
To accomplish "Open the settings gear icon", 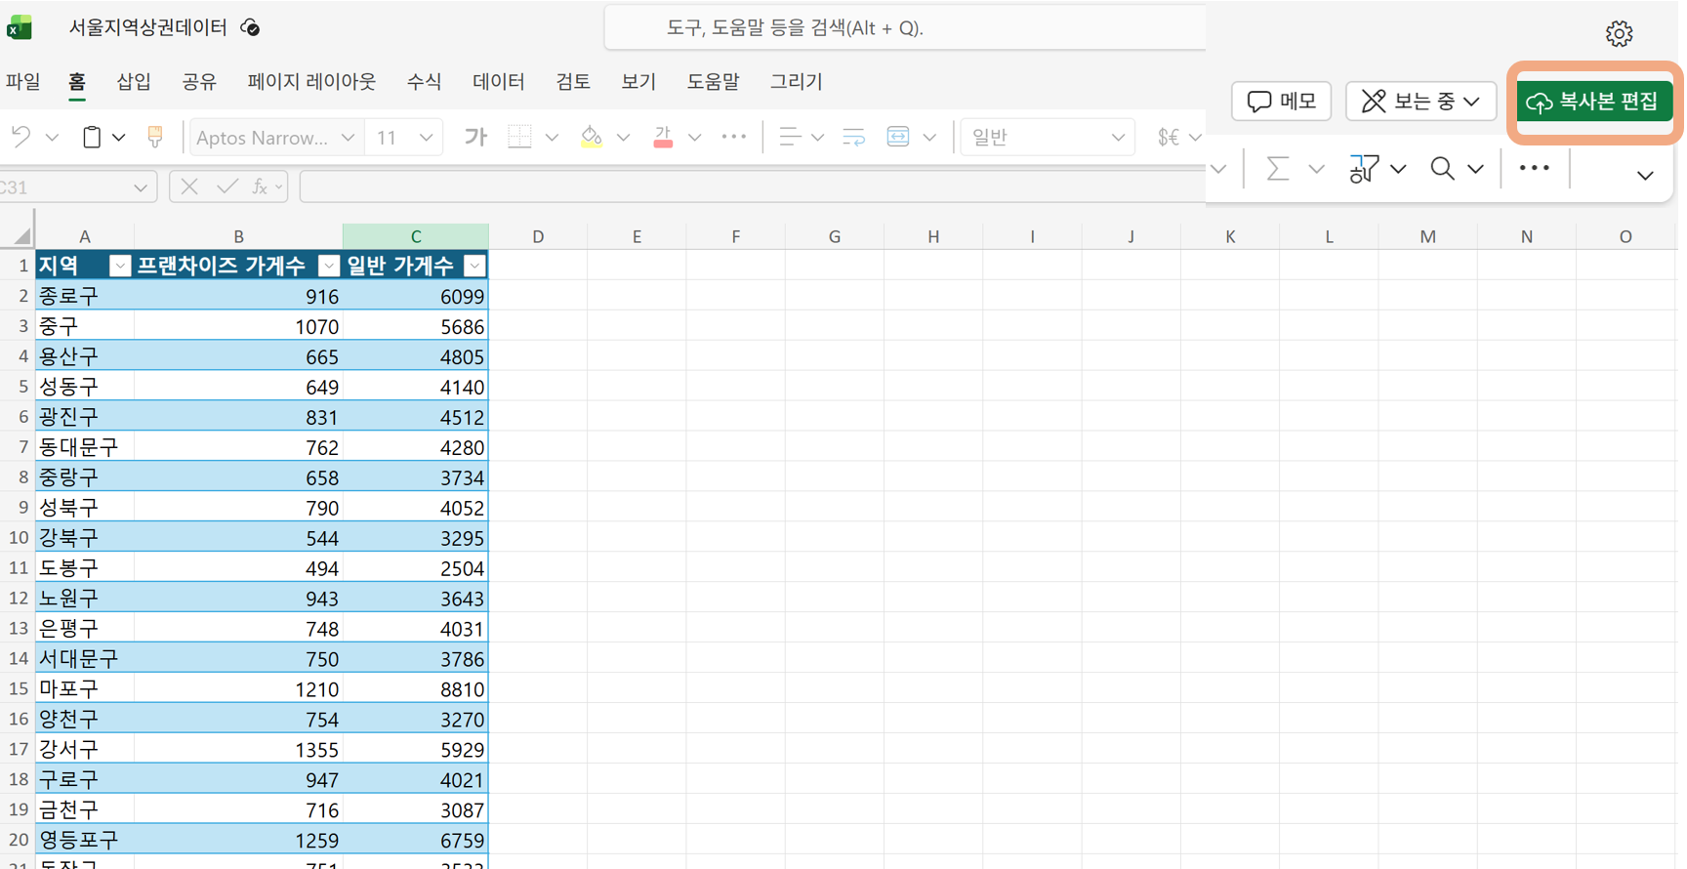I will [x=1619, y=34].
